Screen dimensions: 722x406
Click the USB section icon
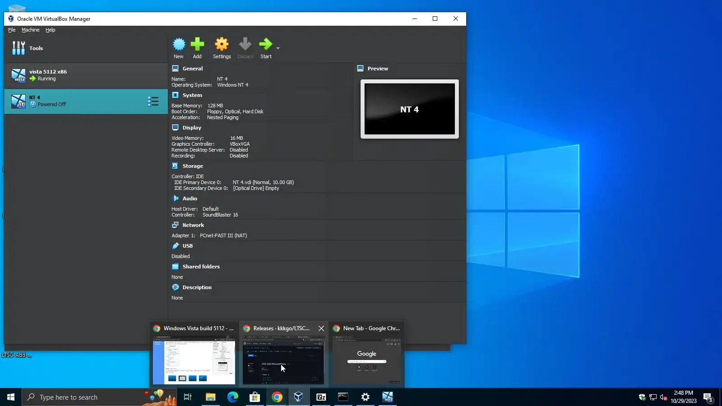tap(176, 246)
